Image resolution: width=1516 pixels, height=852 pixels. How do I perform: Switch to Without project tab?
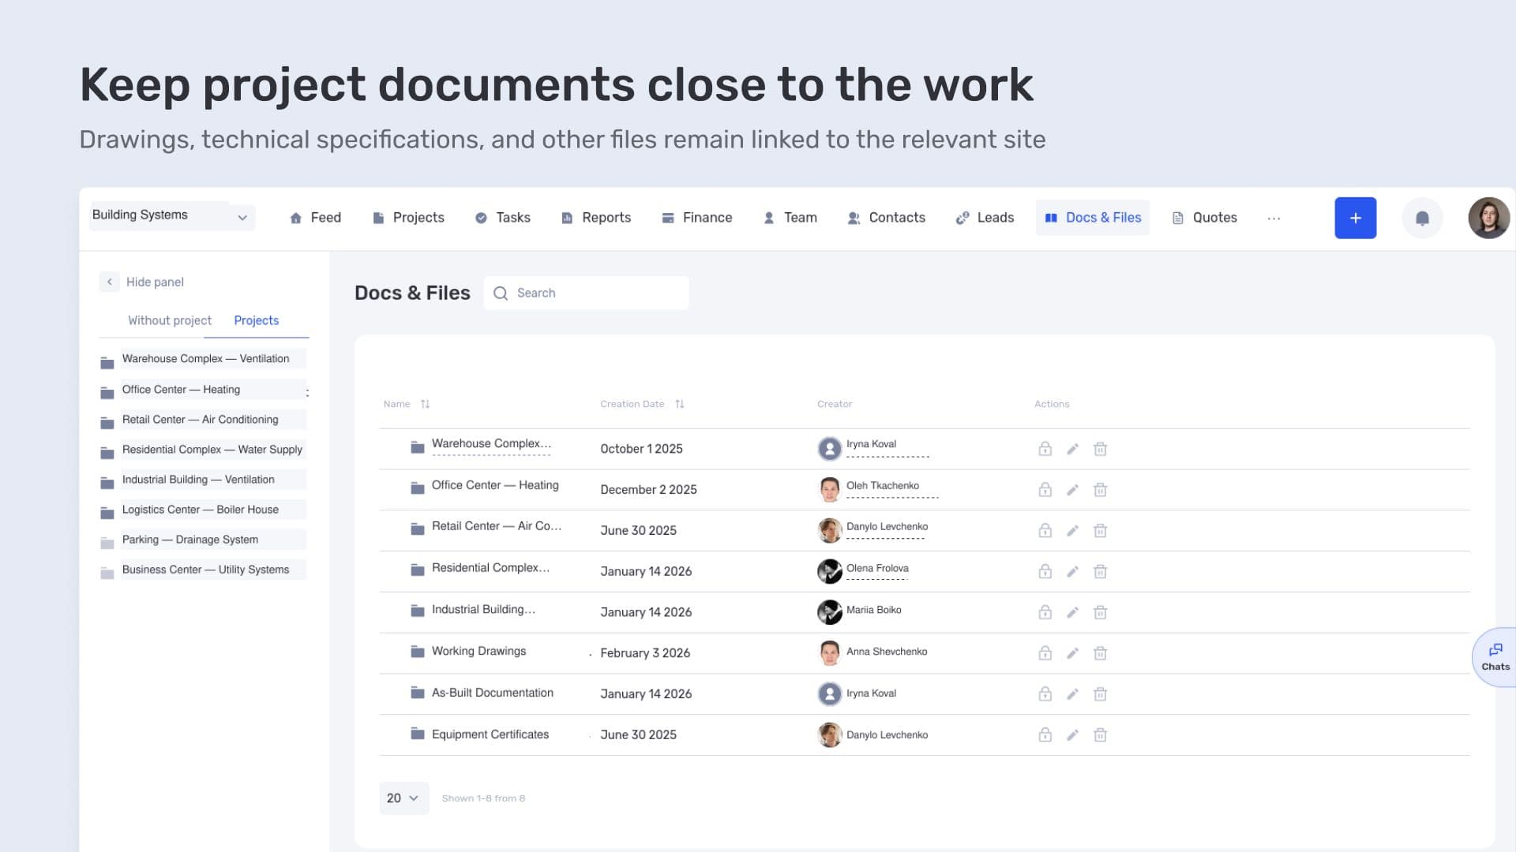click(x=170, y=320)
